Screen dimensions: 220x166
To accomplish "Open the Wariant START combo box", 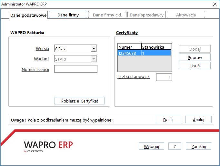I will point(75,59).
